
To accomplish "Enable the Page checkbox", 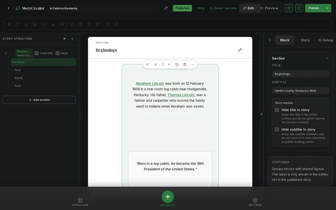I will click(x=57, y=53).
